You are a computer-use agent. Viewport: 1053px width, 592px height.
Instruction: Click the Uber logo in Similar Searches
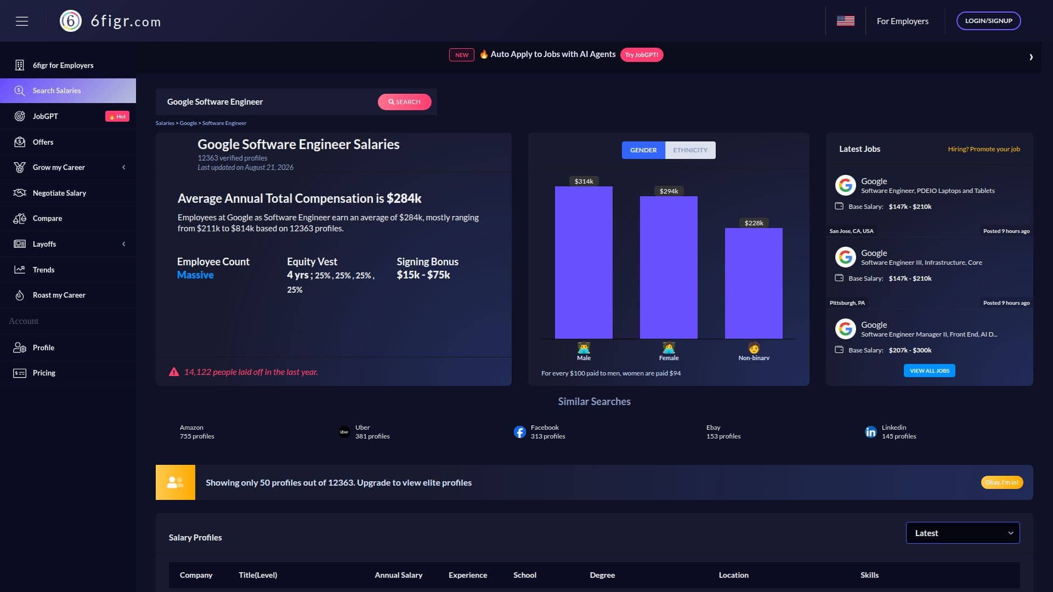click(344, 432)
